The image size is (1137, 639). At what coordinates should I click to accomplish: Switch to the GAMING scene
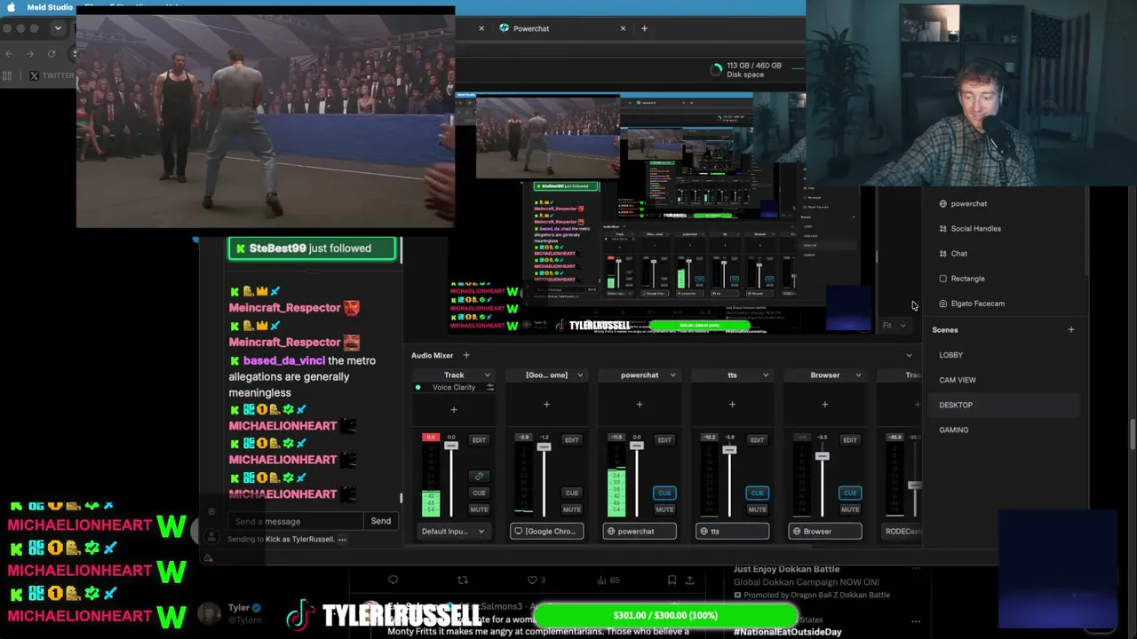tap(1006, 430)
